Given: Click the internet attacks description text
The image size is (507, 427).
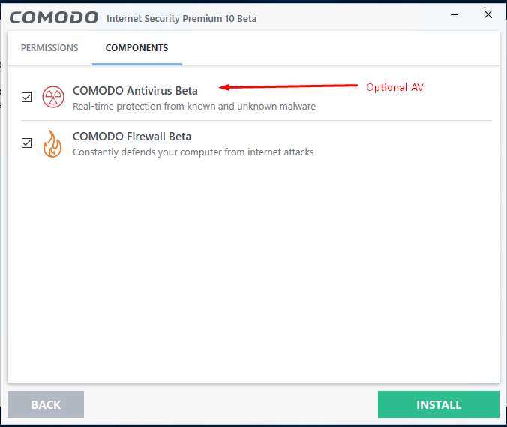Looking at the screenshot, I should pyautogui.click(x=193, y=152).
